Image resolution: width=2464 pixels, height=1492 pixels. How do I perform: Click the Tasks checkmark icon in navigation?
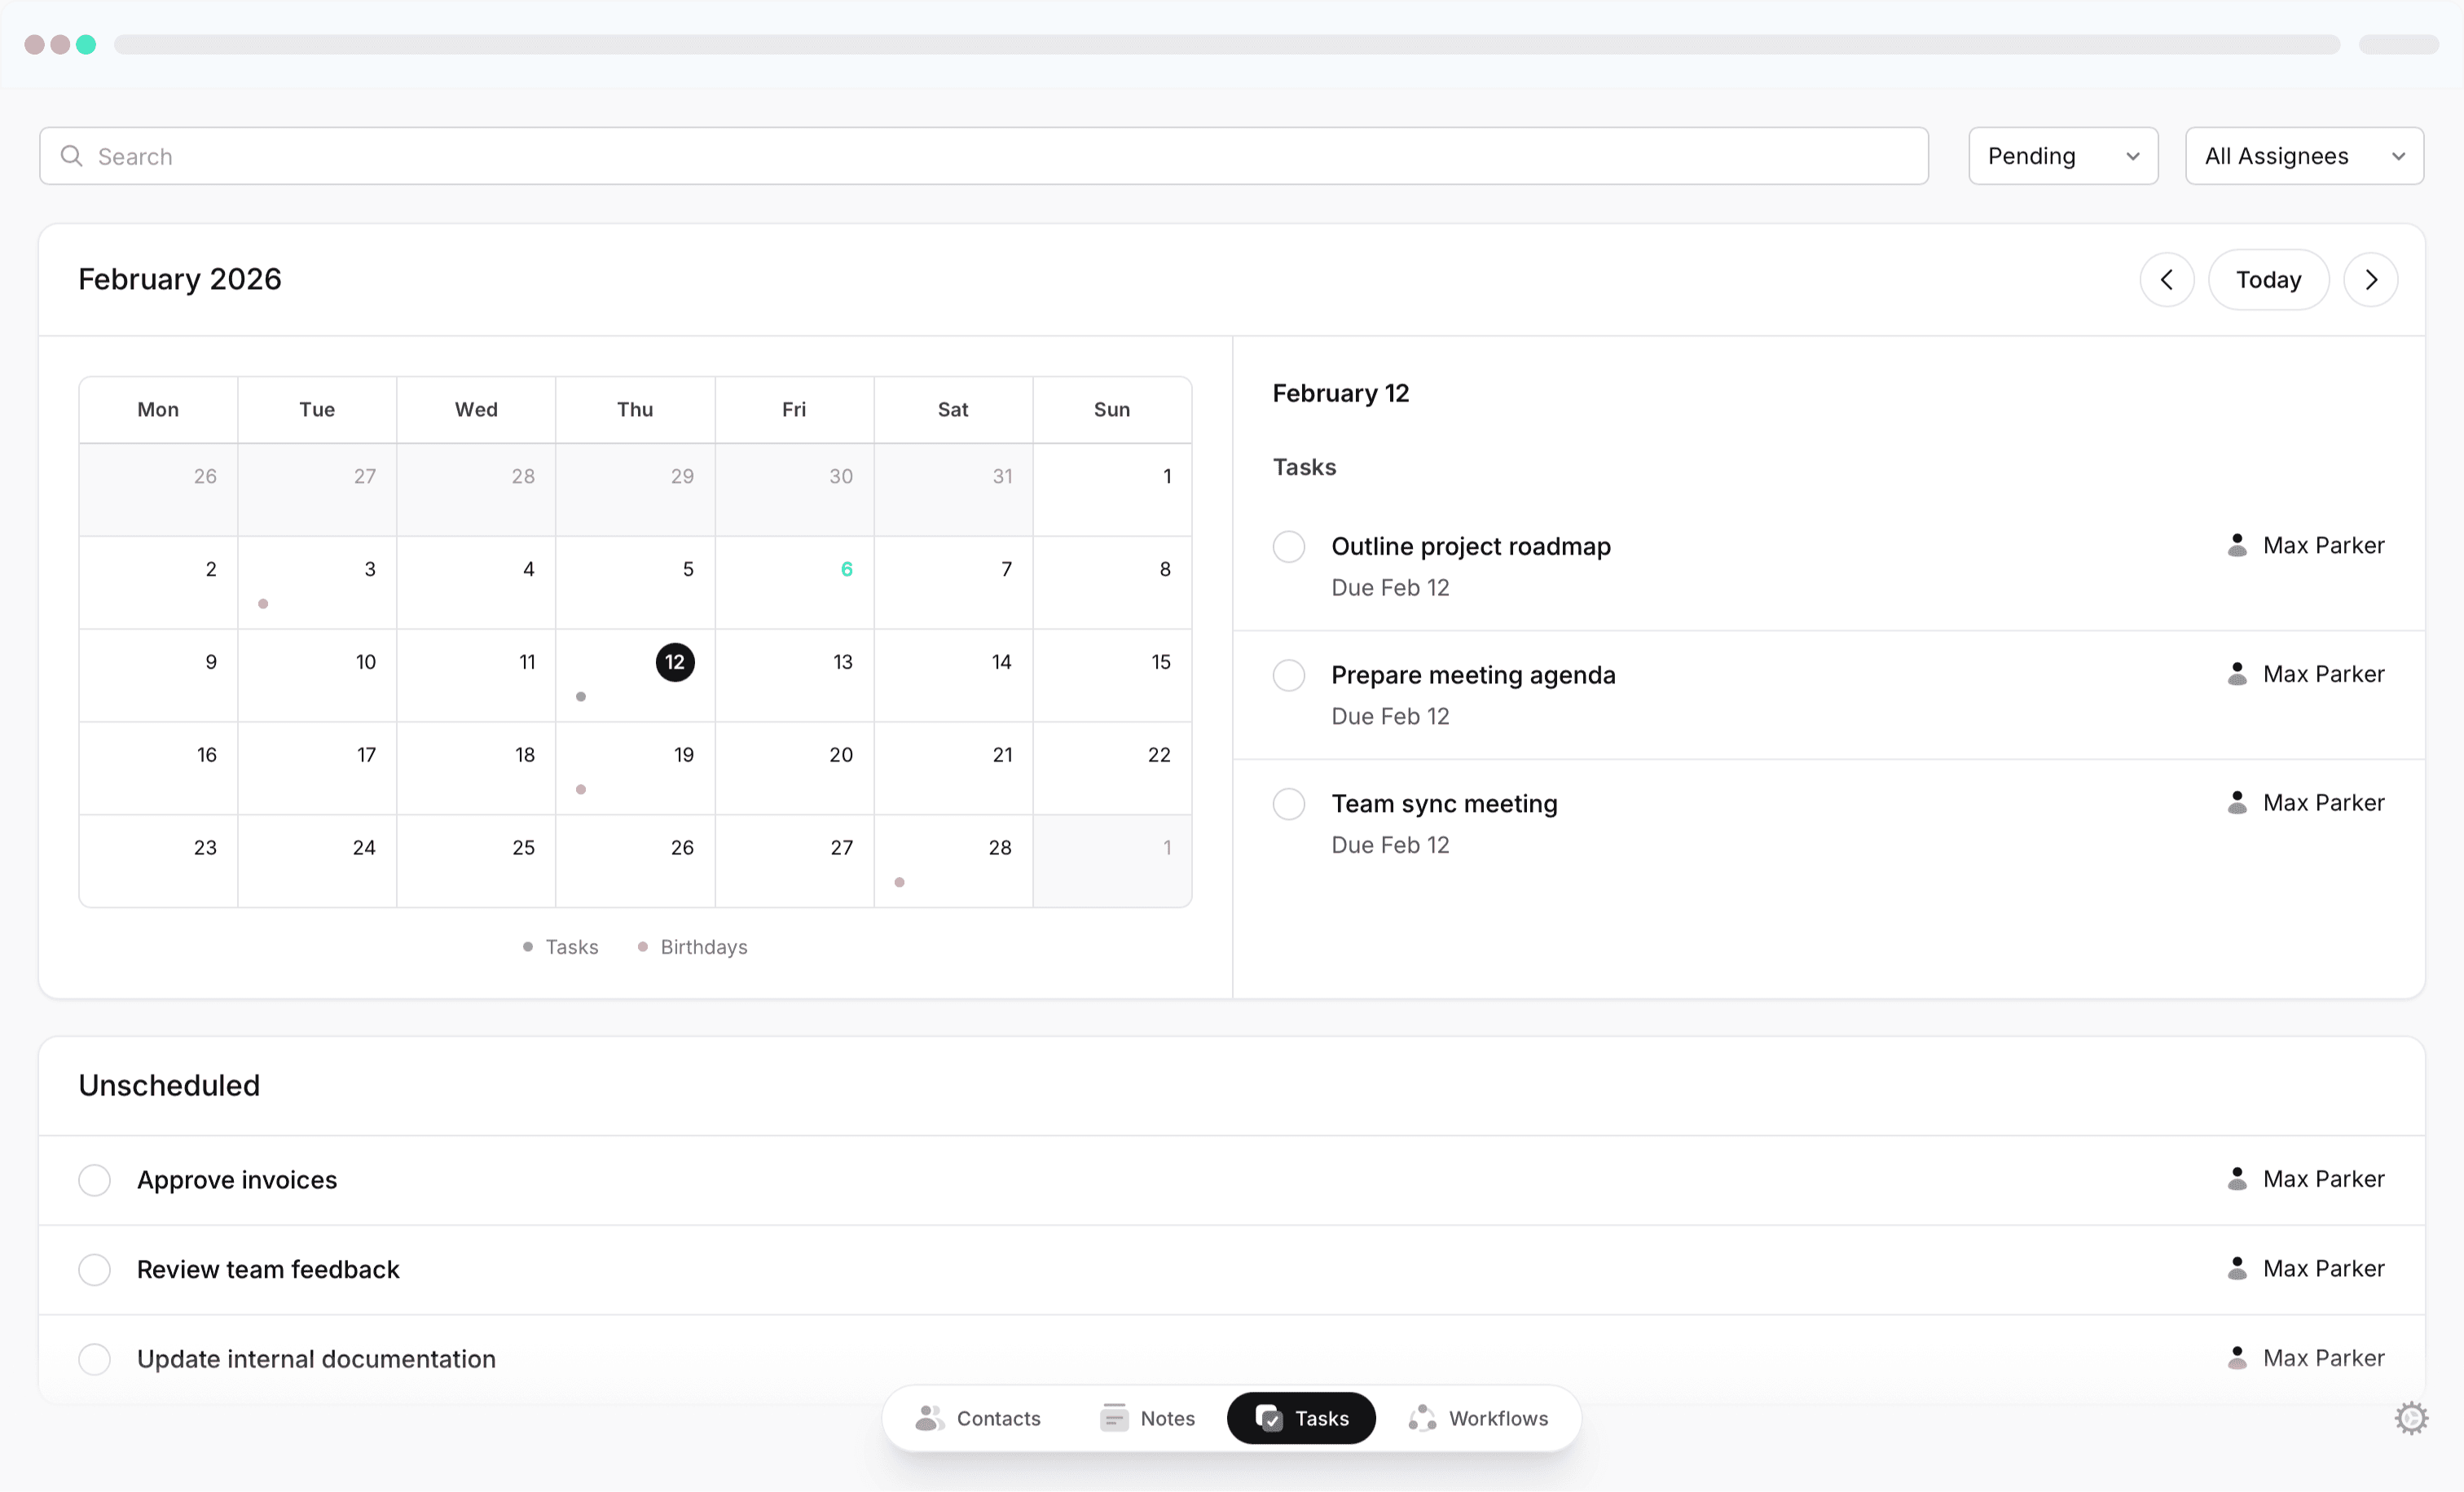click(x=1268, y=1418)
